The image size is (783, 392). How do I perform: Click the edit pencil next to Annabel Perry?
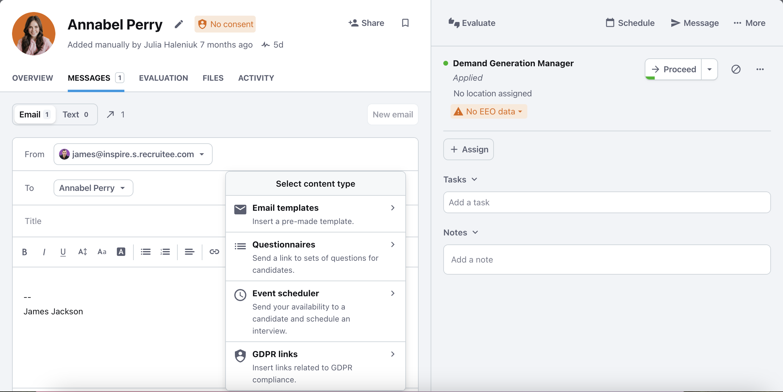(x=179, y=24)
